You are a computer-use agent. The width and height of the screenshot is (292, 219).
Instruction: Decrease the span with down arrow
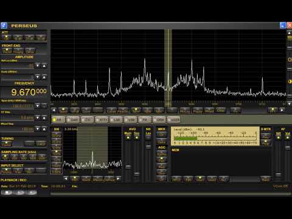tap(38, 106)
